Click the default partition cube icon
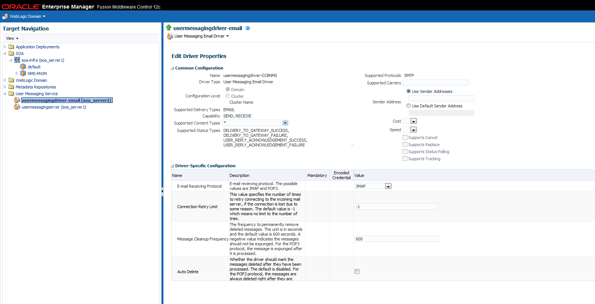The image size is (595, 304). point(23,67)
